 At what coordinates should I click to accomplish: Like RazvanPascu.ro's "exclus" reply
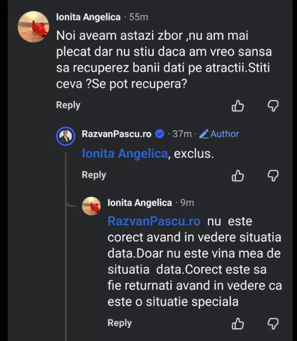[x=238, y=175]
